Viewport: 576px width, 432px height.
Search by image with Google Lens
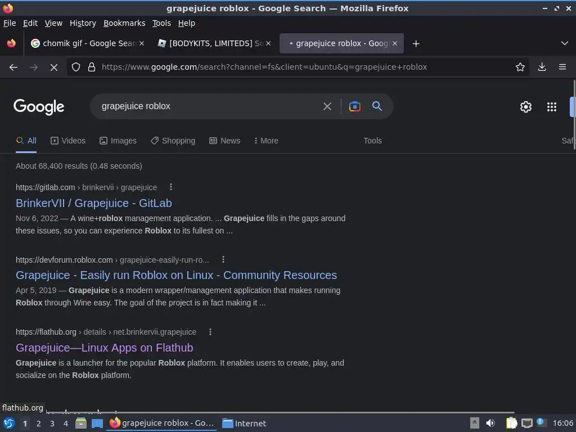pos(354,106)
